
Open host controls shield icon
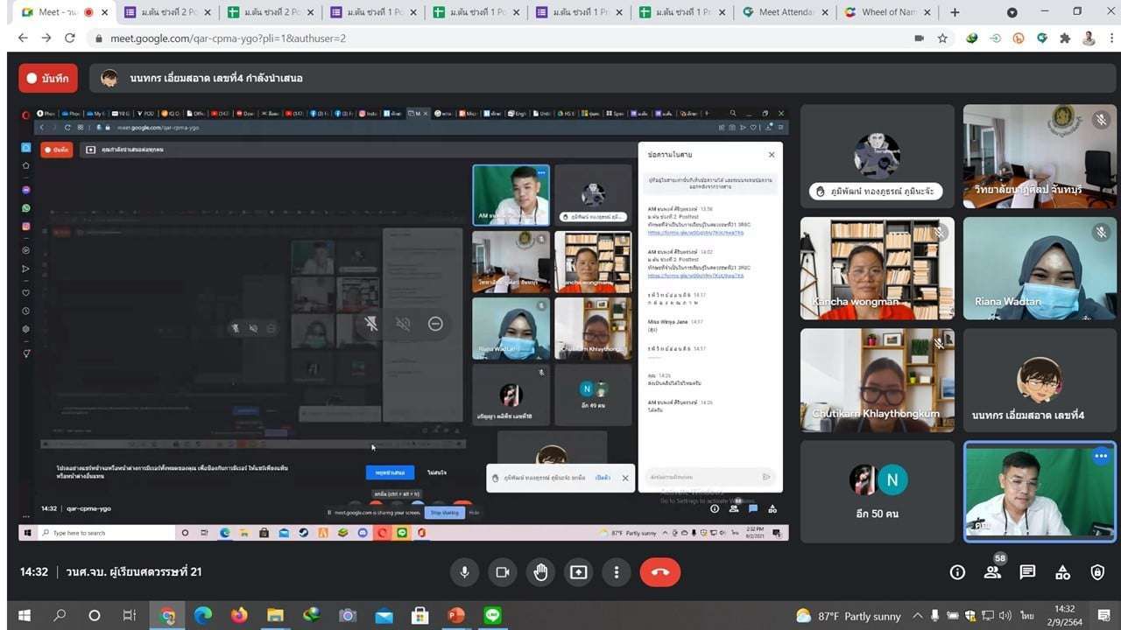pos(1097,572)
